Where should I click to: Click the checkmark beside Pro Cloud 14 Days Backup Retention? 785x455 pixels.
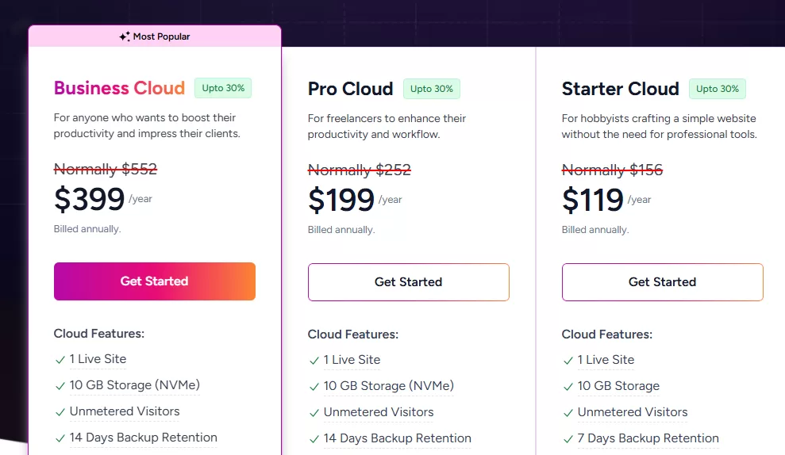[x=314, y=439]
